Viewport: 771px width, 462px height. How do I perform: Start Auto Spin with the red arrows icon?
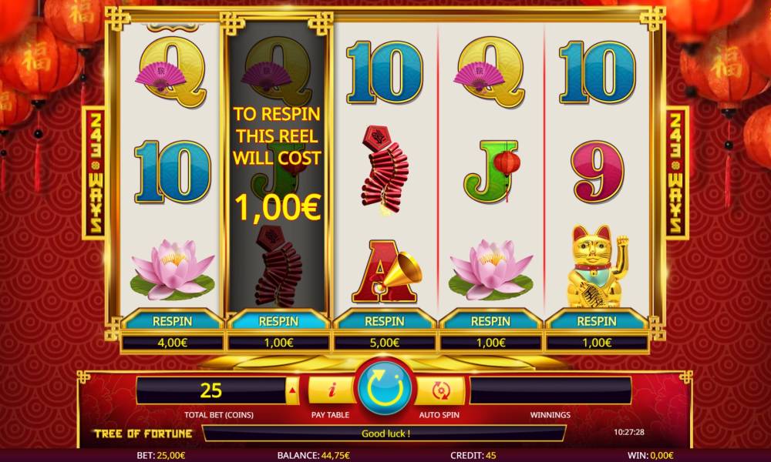[x=440, y=391]
